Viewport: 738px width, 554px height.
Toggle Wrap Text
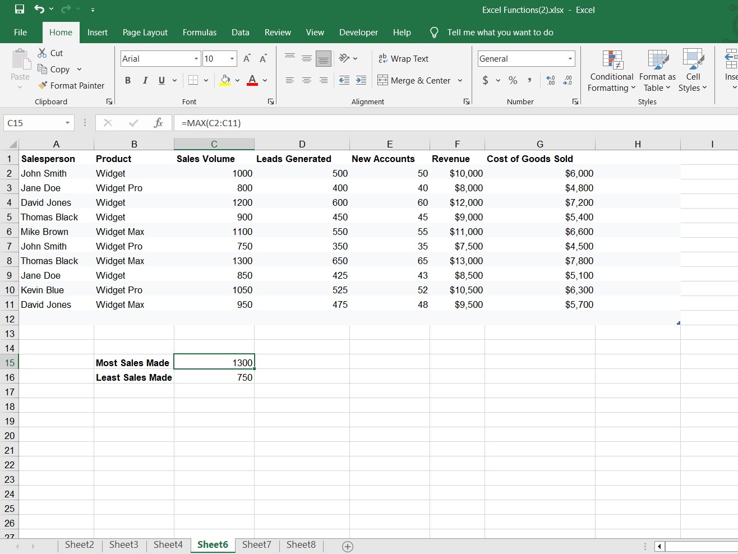404,58
